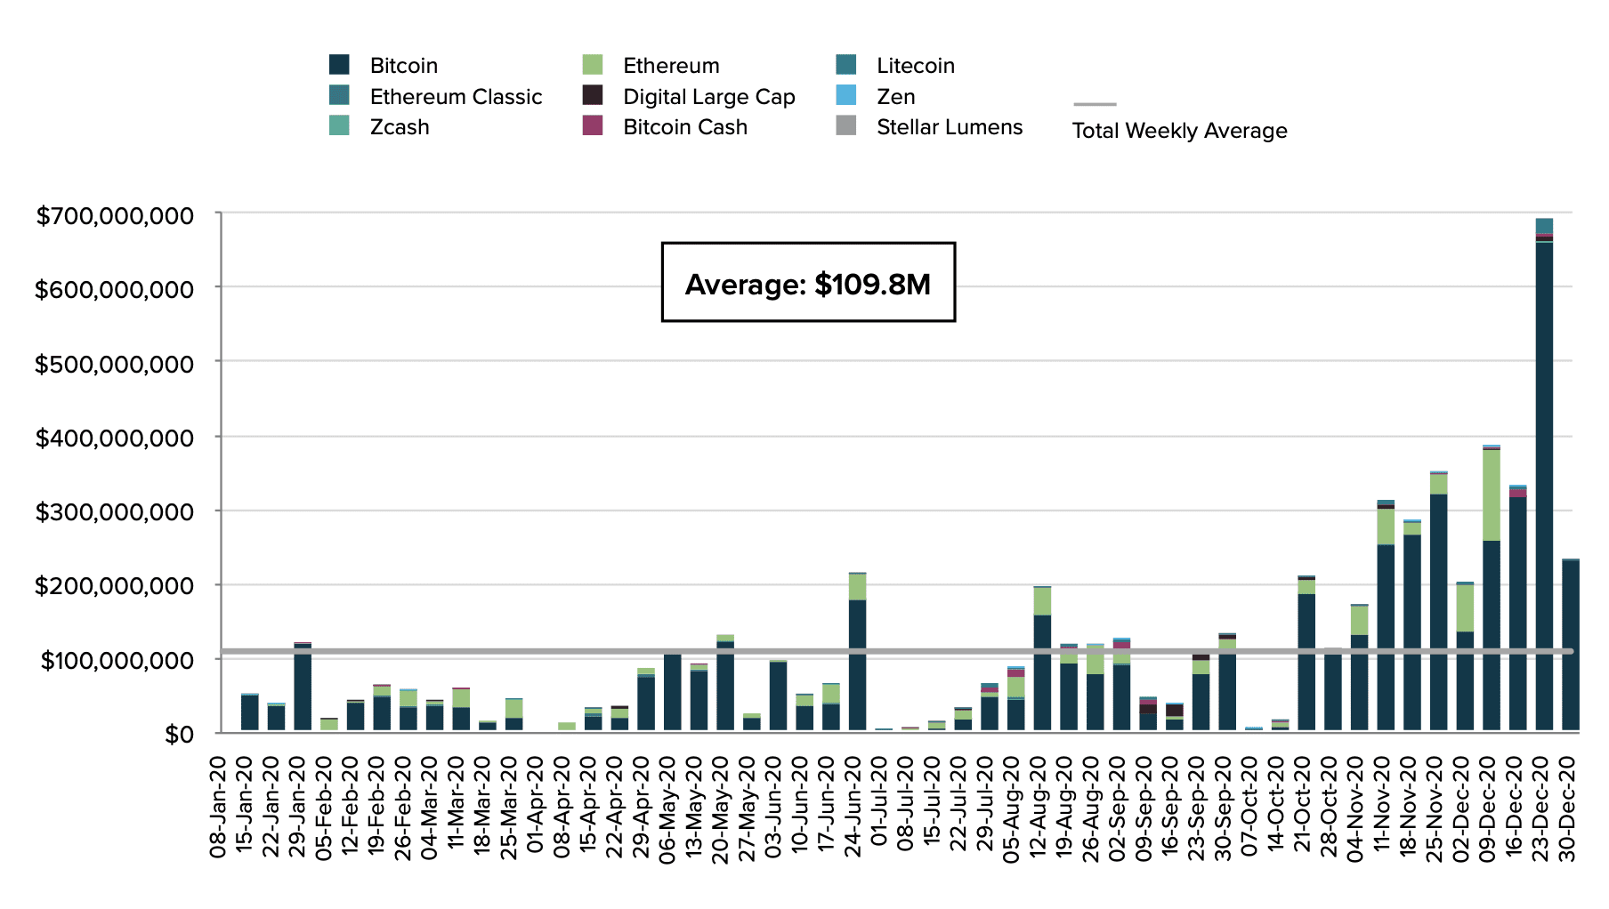The width and height of the screenshot is (1609, 909).
Task: Click the Bitcoin legend color swatch
Action: 339,65
